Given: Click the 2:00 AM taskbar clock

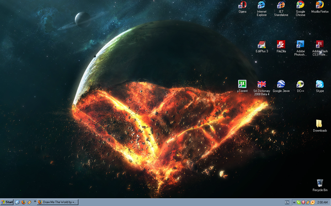Looking at the screenshot, I should coord(322,202).
